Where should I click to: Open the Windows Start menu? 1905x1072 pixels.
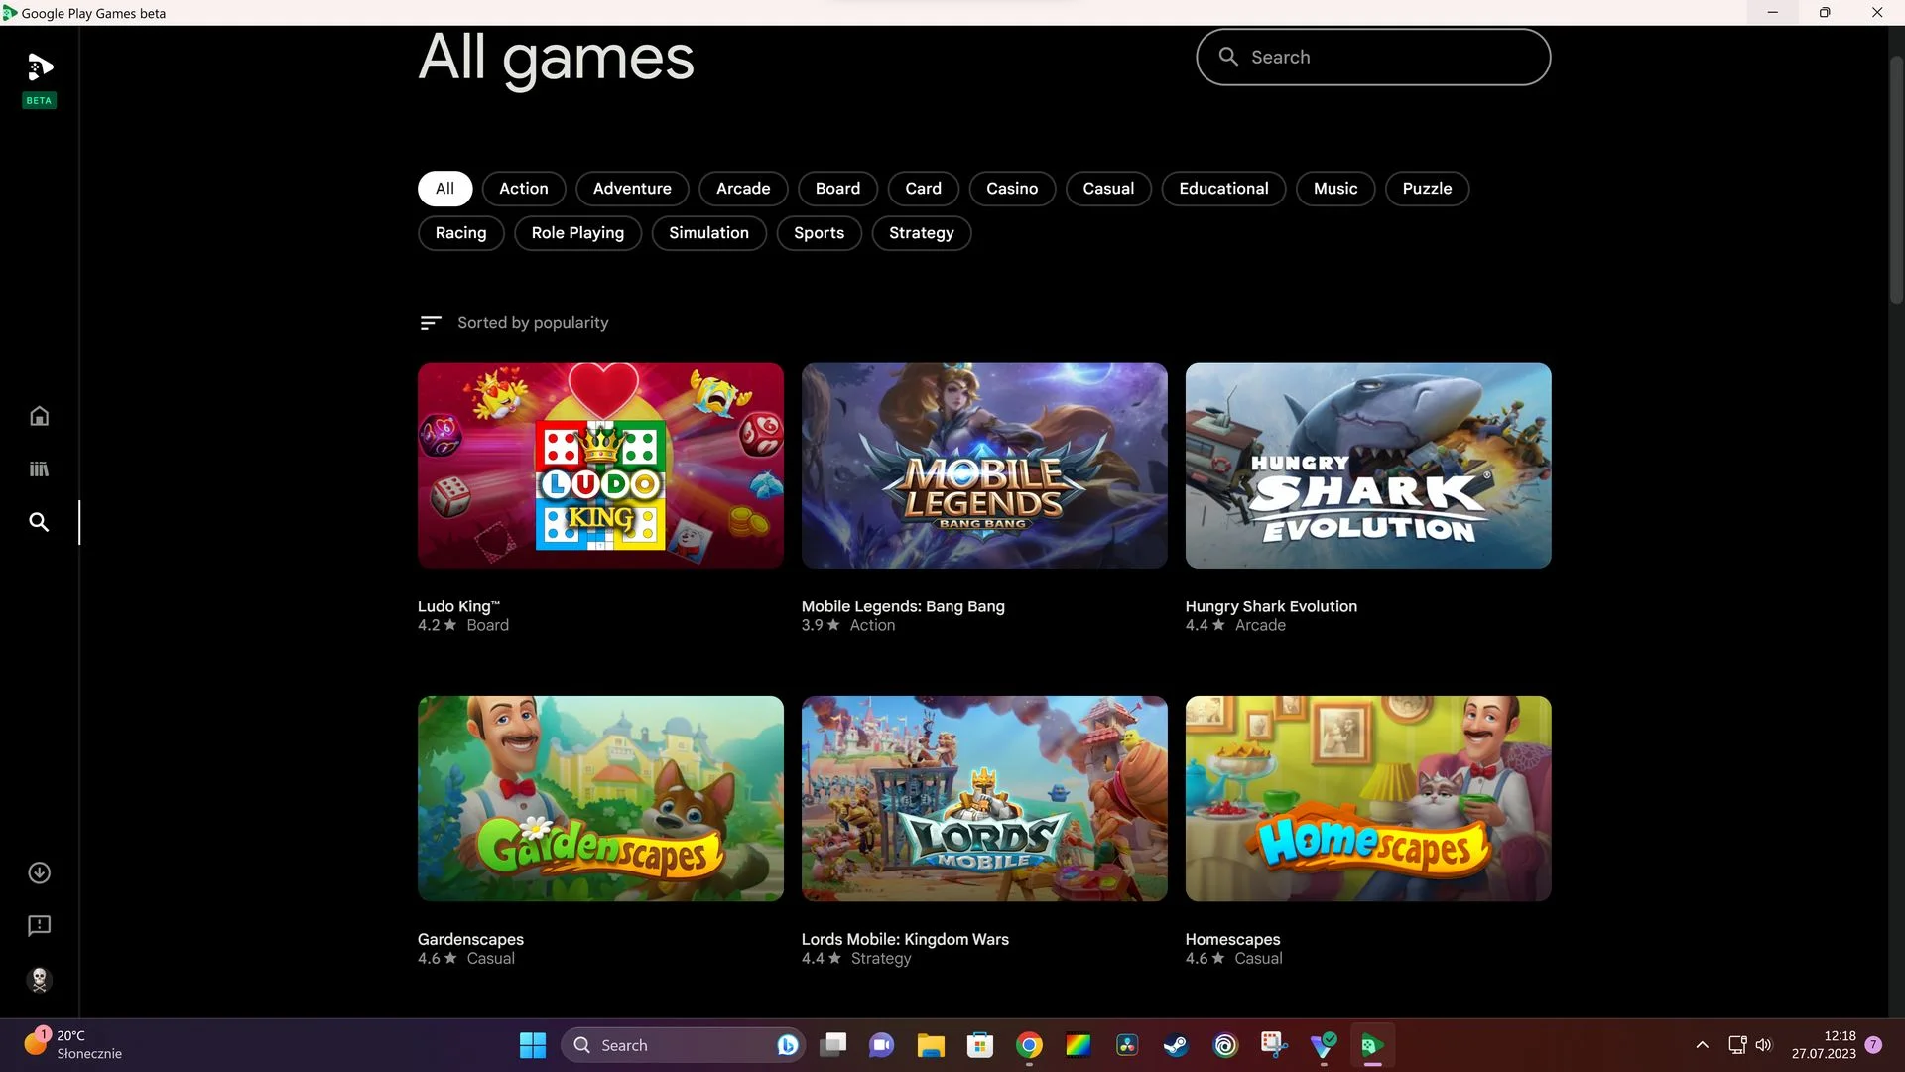533,1045
